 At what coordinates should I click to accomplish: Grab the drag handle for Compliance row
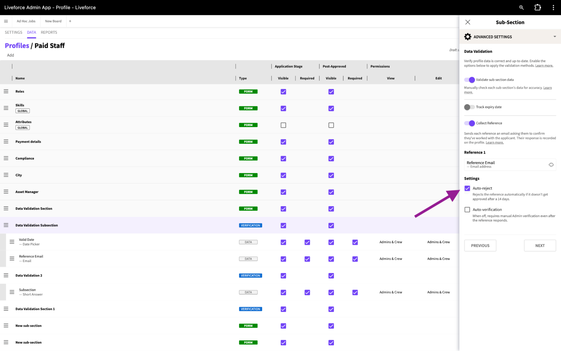pyautogui.click(x=6, y=158)
